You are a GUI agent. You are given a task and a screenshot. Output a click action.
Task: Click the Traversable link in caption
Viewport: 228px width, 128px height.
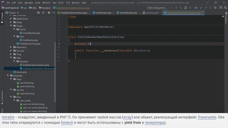point(207,117)
